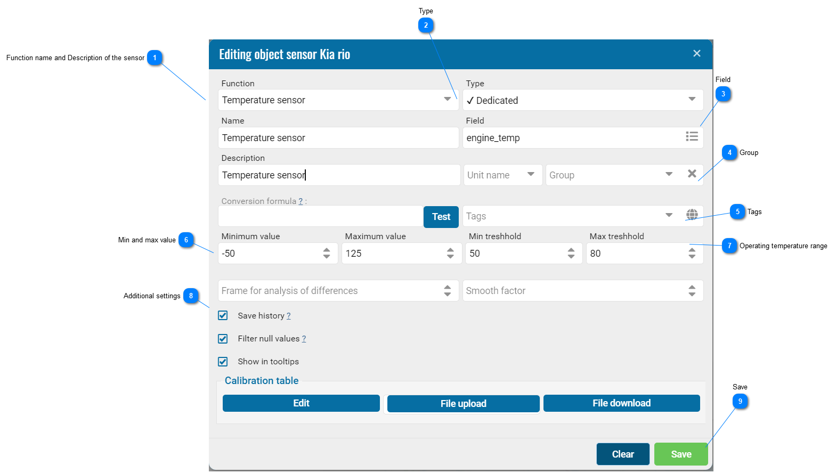
Task: Open the Tags dropdown arrow
Action: click(x=669, y=216)
